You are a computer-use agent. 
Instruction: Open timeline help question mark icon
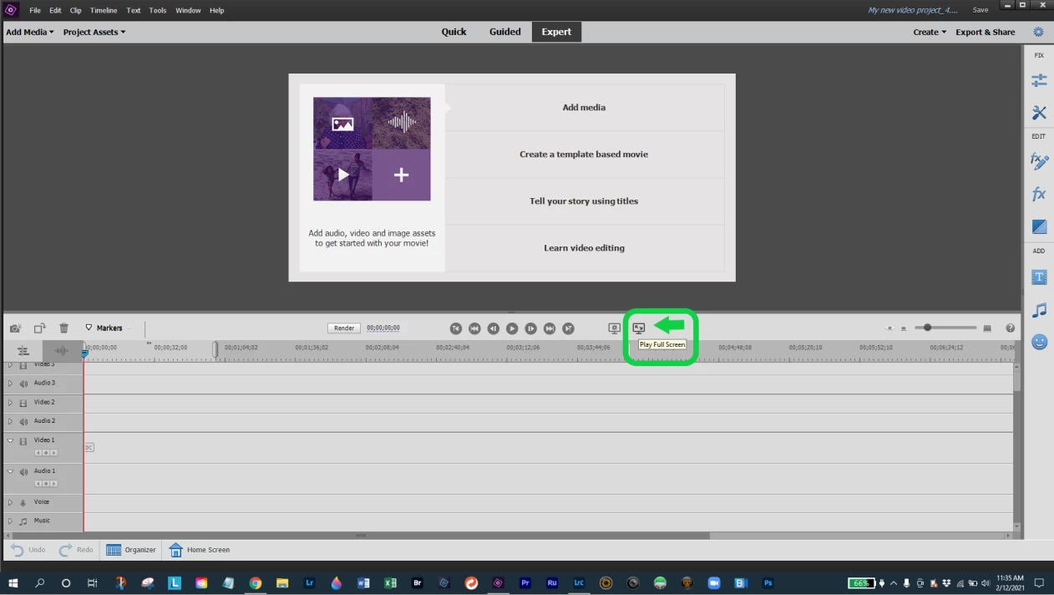pos(1010,328)
